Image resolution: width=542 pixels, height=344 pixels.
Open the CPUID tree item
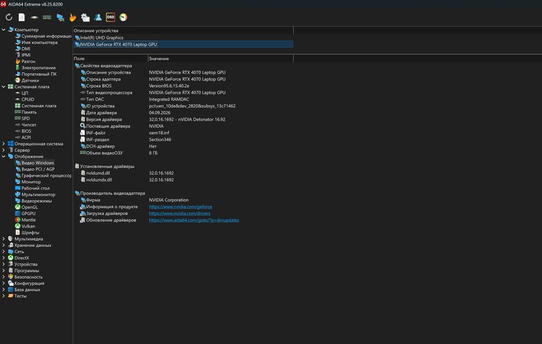[28, 100]
